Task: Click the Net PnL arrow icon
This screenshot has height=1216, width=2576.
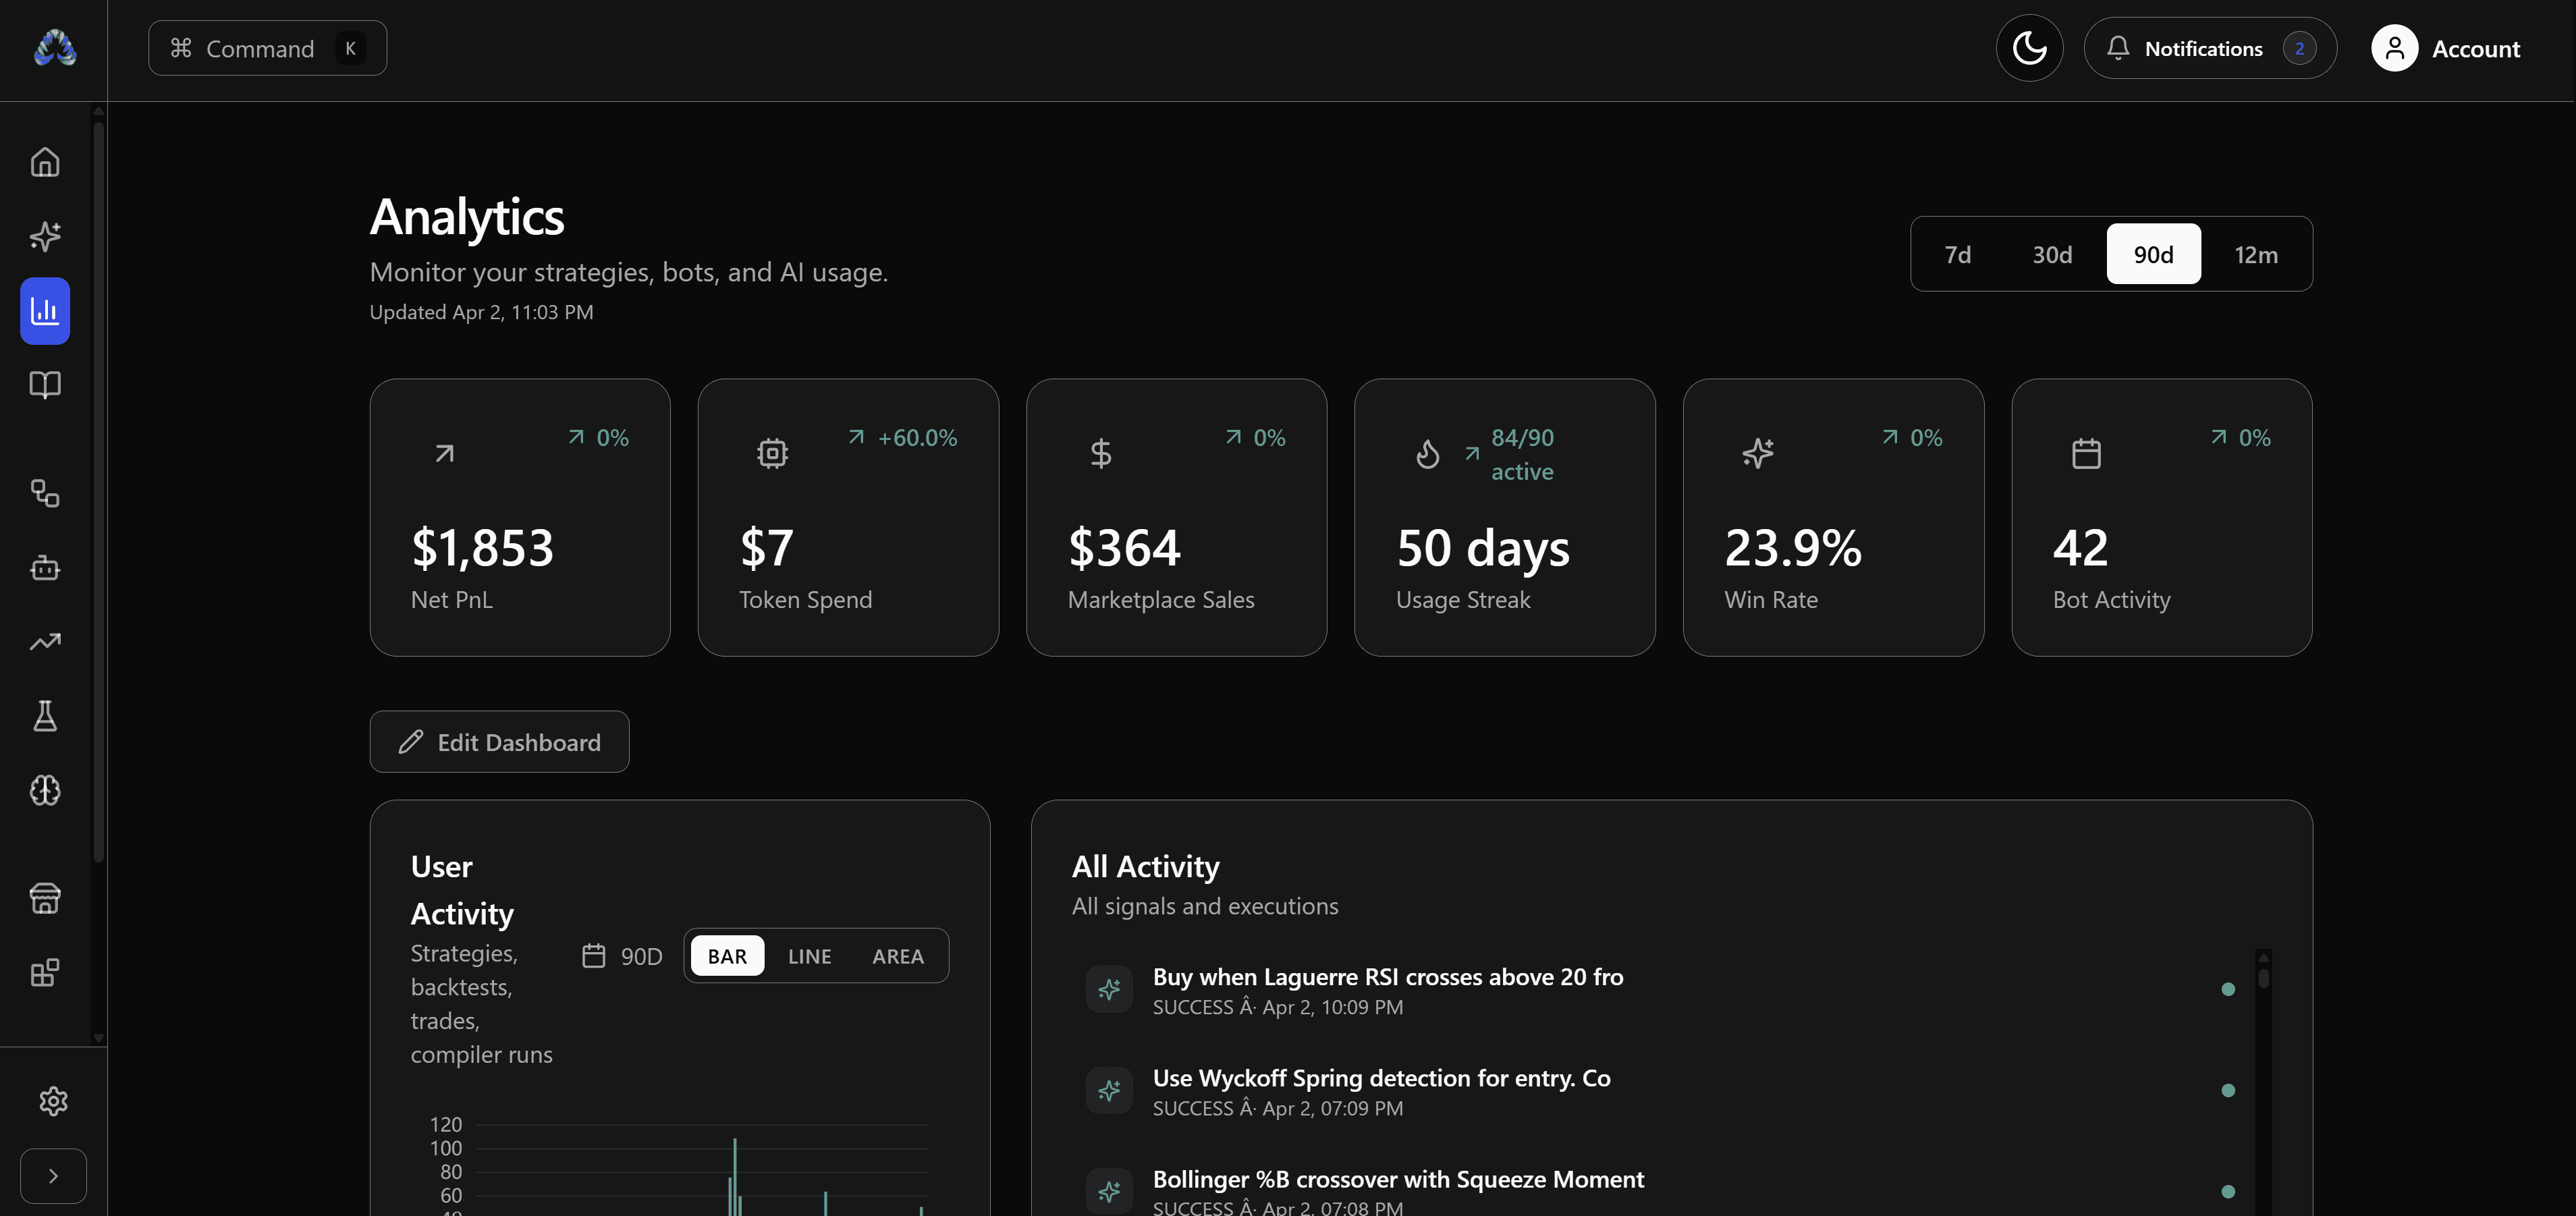Action: [x=444, y=453]
